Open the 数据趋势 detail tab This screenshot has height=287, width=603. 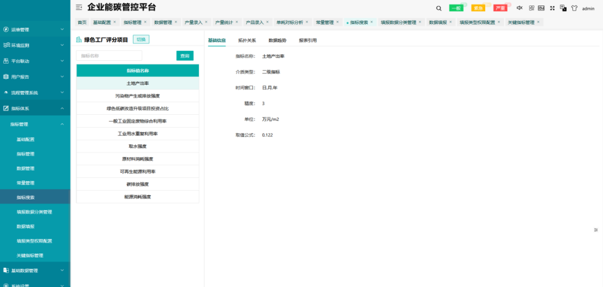pos(277,40)
